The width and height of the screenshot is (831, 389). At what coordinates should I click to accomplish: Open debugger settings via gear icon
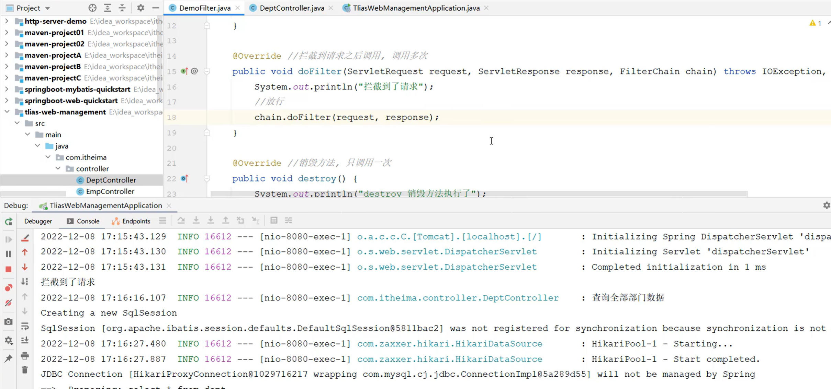(8, 341)
